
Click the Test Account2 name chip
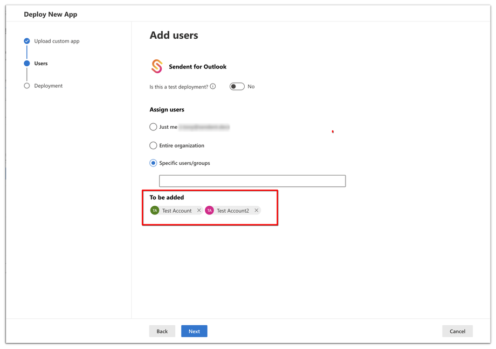[233, 211]
